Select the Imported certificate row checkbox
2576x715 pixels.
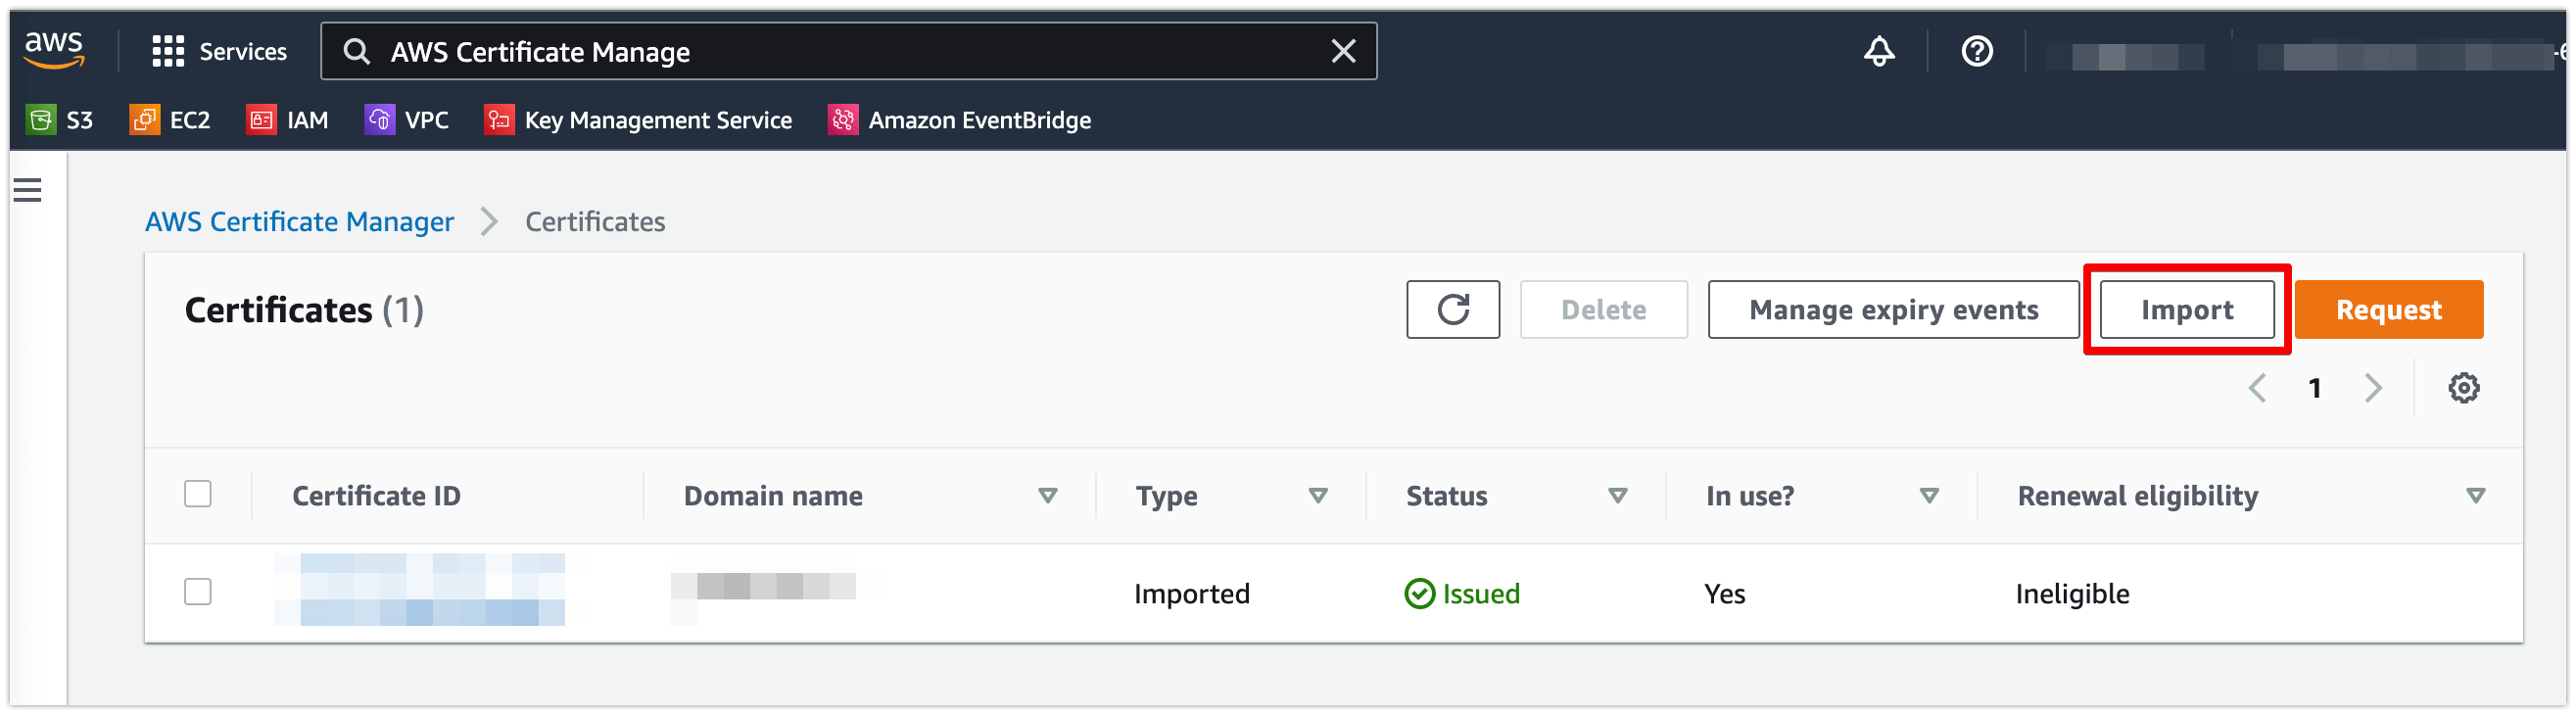tap(198, 592)
